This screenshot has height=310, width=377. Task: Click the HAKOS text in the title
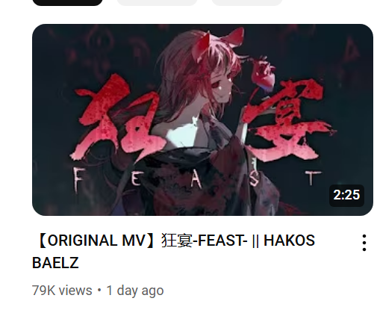point(289,241)
